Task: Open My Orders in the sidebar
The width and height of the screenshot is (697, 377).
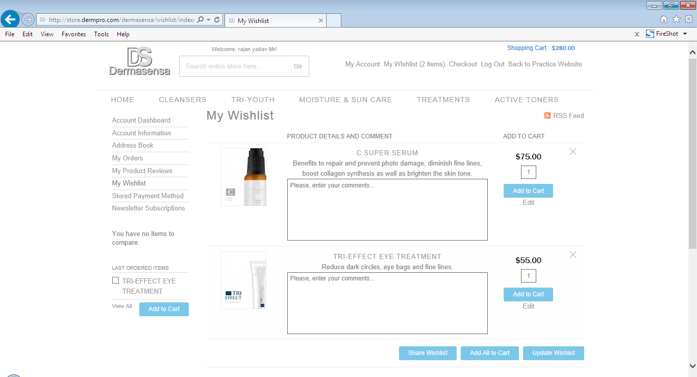Action: pos(128,158)
